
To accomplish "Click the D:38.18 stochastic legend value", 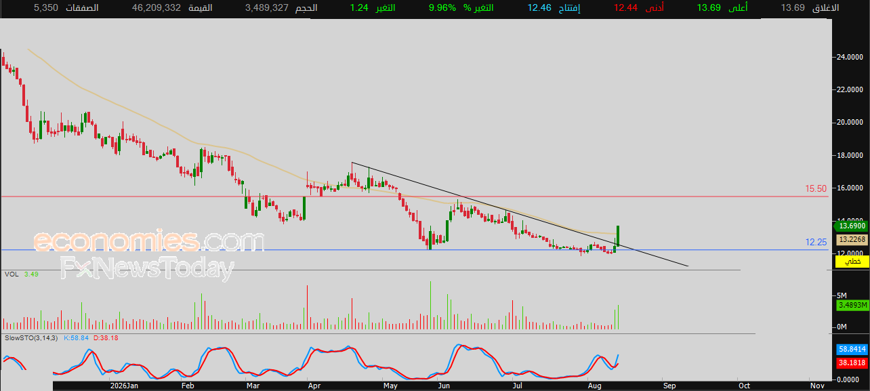I will pyautogui.click(x=106, y=337).
